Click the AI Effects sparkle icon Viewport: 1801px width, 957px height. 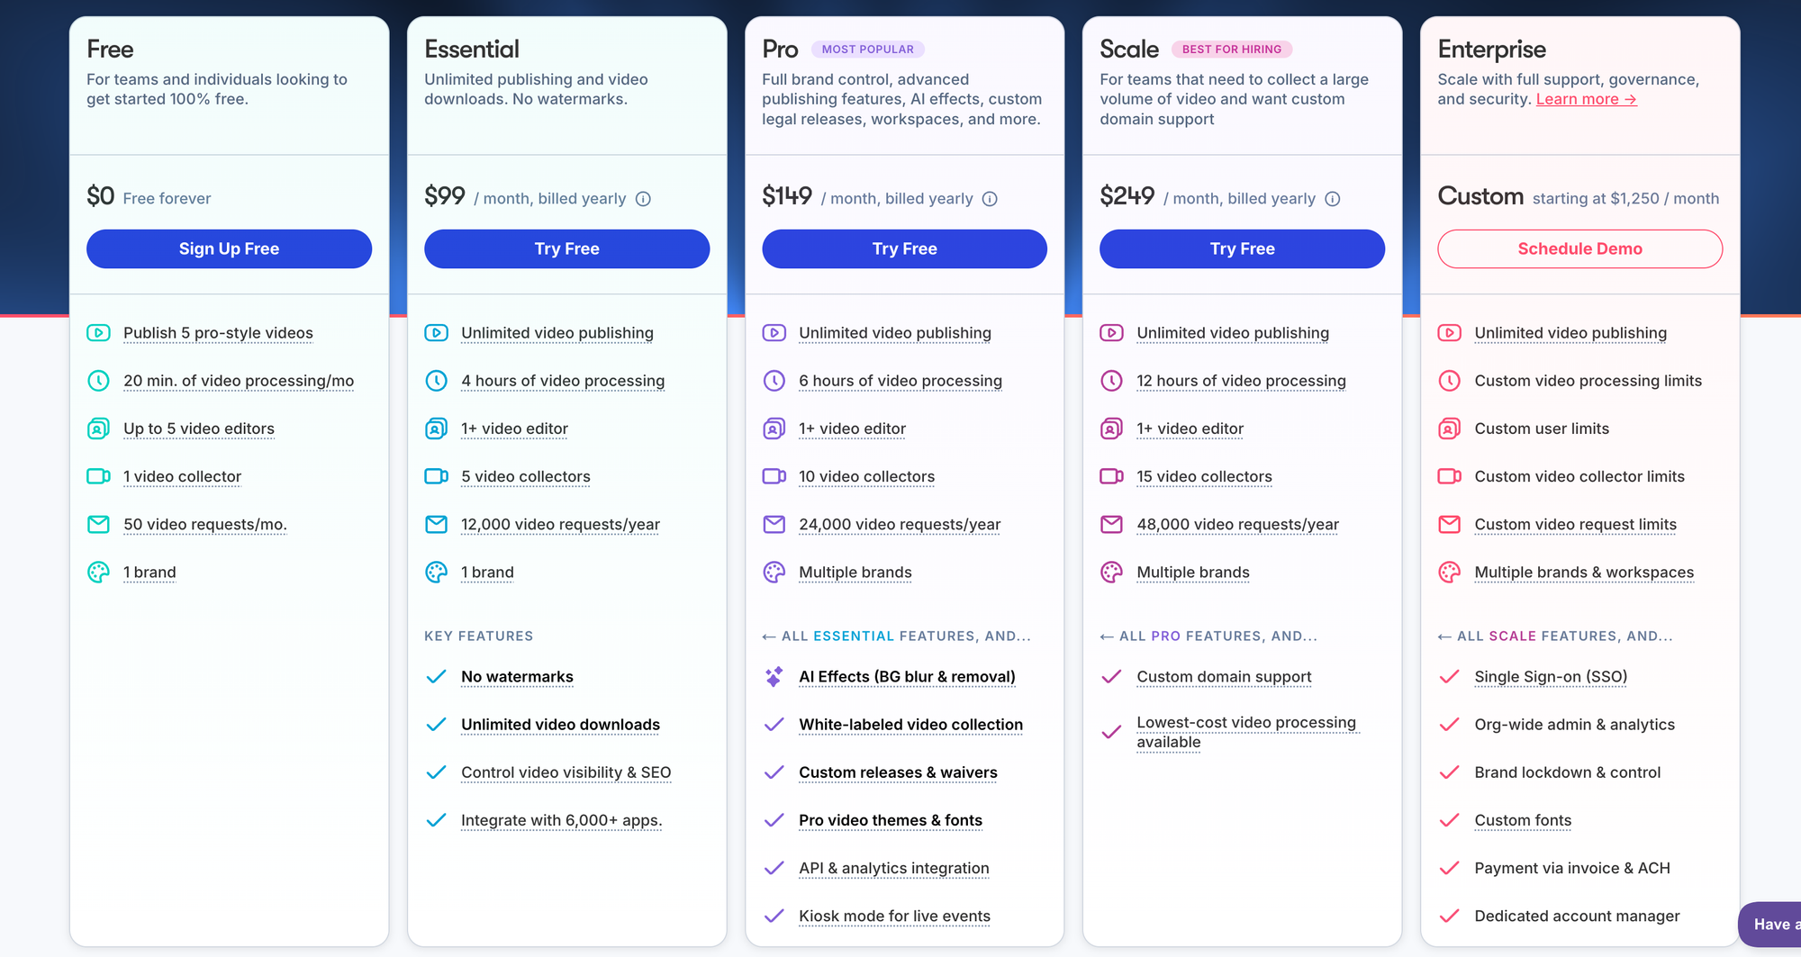(x=774, y=677)
